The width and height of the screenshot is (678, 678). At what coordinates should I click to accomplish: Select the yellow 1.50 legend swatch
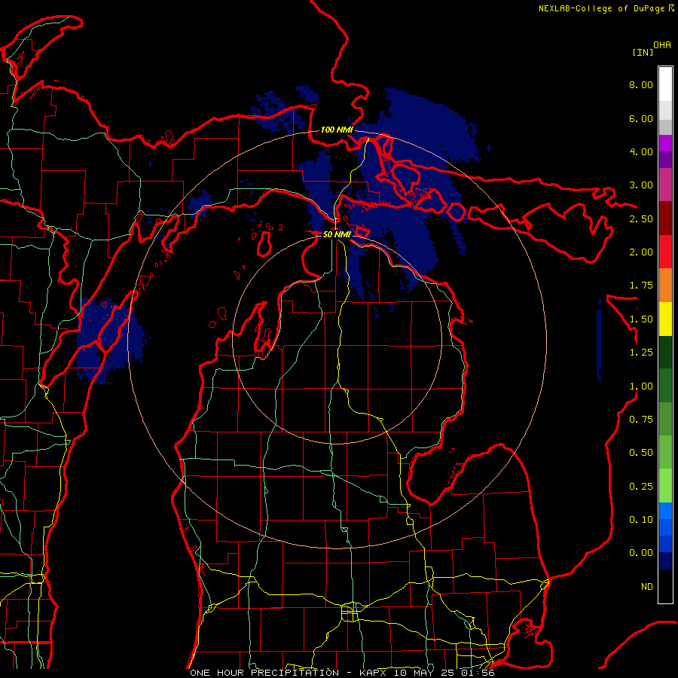pos(665,319)
